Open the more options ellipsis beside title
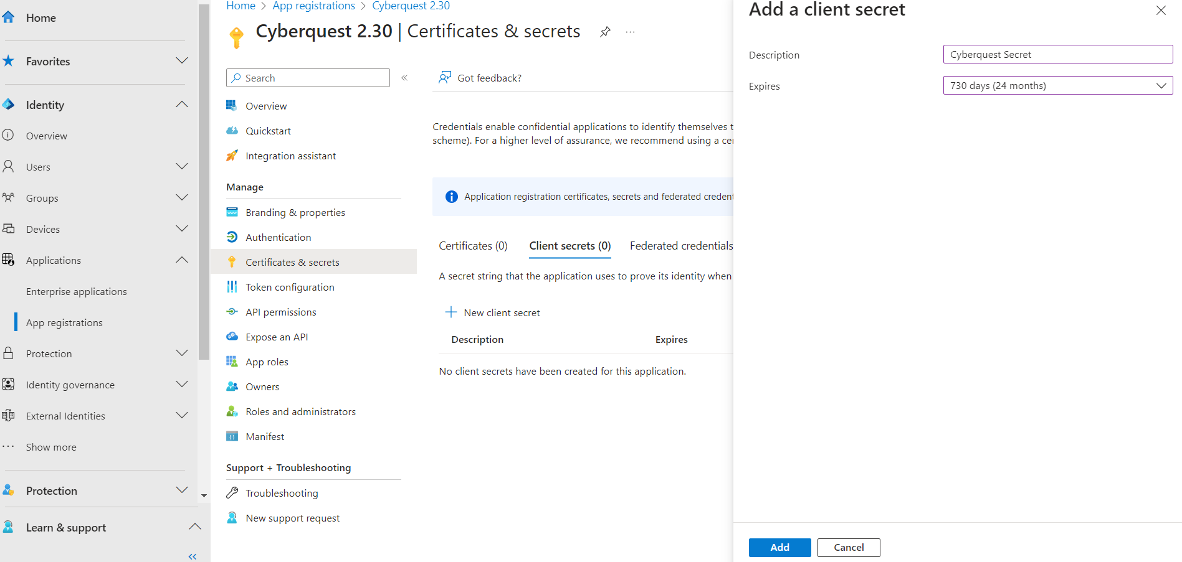This screenshot has height=562, width=1182. pyautogui.click(x=631, y=32)
